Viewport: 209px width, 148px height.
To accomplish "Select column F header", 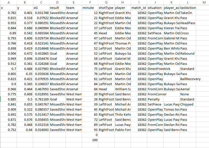I will click(90, 3).
